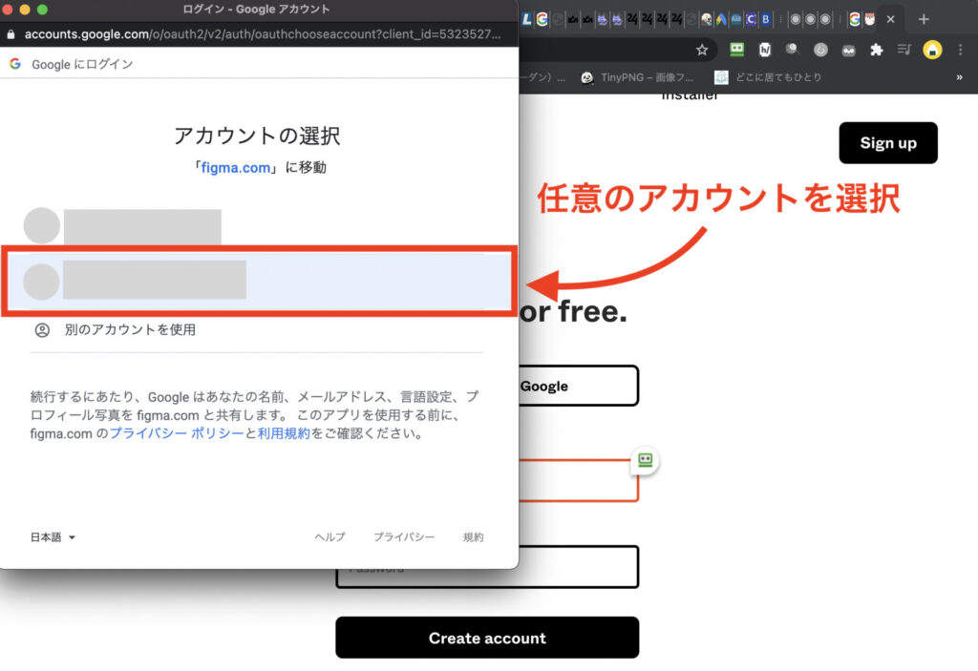Close the active browser tab
Screen dimensions: 978x671
[x=891, y=19]
